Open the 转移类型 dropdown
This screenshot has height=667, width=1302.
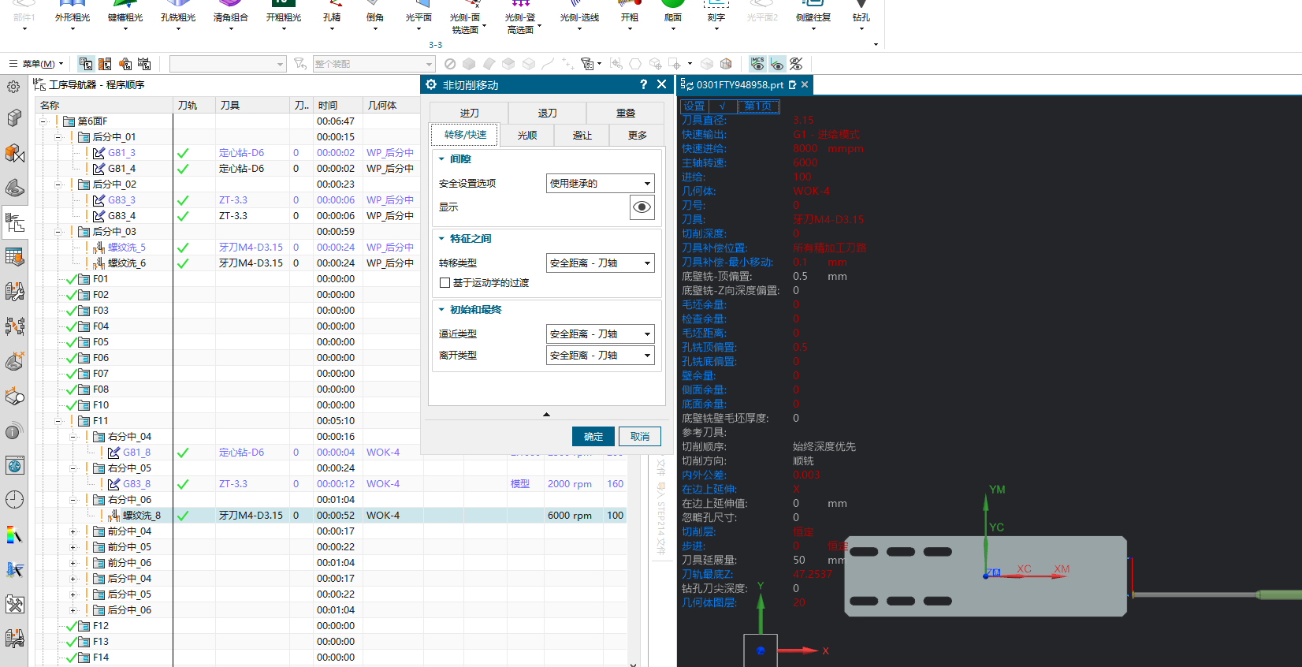tap(601, 263)
